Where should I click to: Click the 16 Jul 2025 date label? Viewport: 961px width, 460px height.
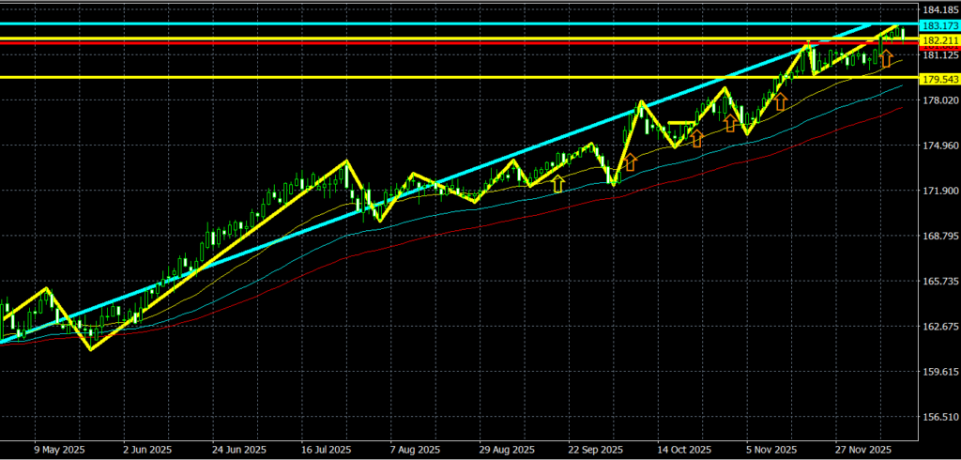pos(327,450)
